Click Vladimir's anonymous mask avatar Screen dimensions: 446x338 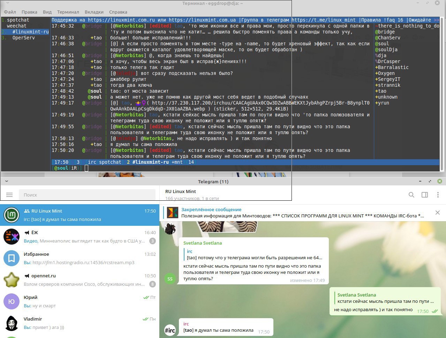point(12,323)
